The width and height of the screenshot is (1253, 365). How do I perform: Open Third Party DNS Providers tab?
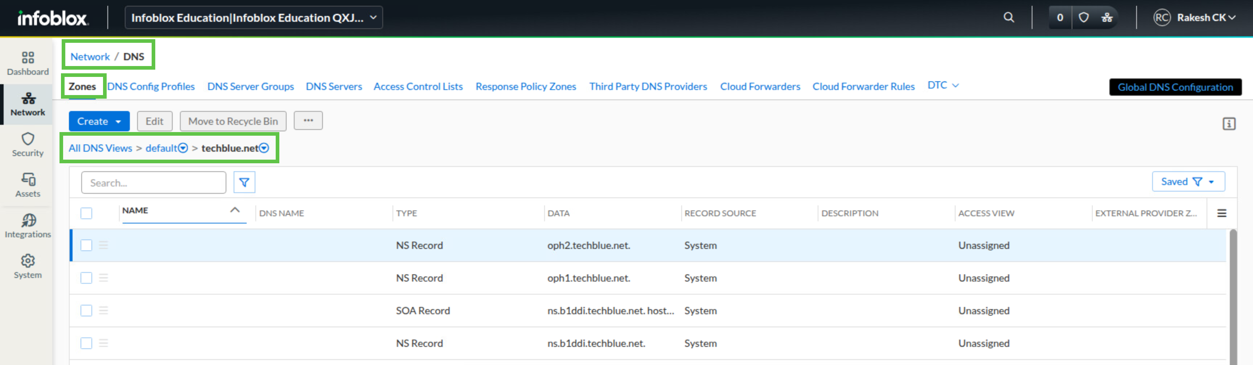(648, 86)
